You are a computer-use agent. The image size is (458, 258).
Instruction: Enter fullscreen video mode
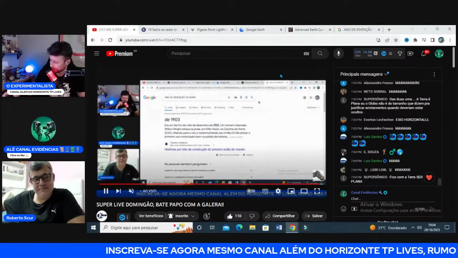317,191
